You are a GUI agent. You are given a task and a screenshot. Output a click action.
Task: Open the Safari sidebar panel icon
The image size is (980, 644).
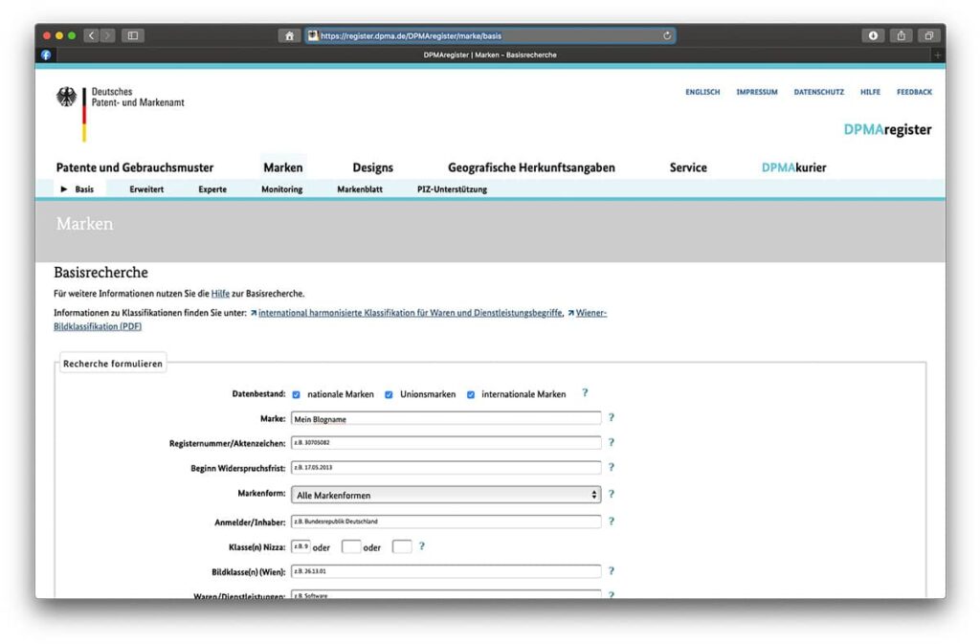tap(132, 35)
